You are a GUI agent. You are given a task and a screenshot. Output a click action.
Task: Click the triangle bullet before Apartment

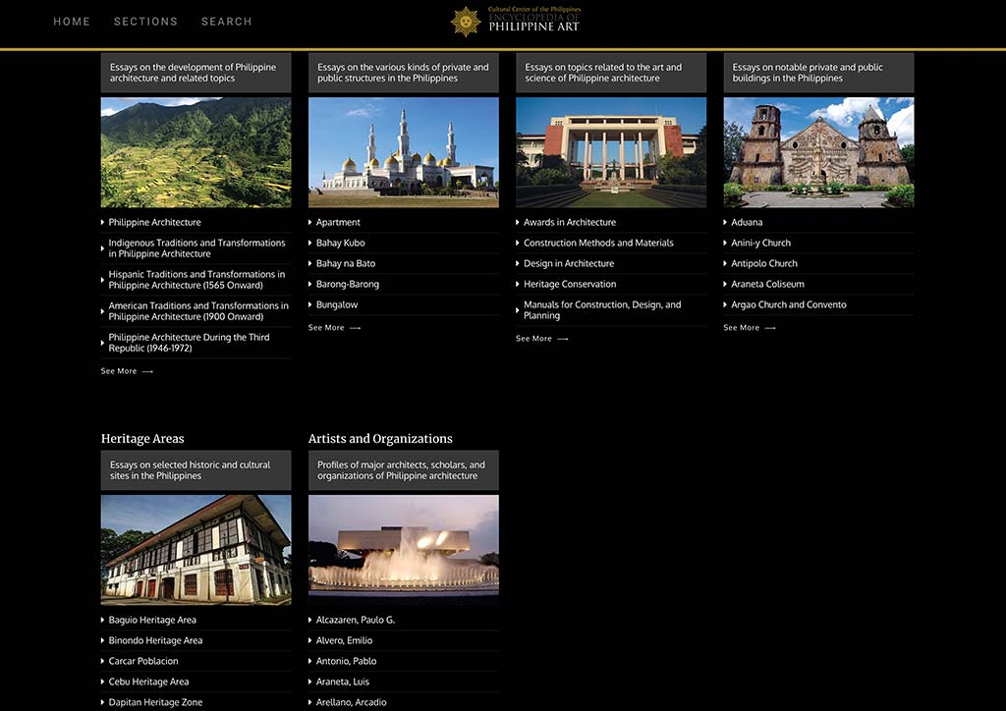[310, 222]
